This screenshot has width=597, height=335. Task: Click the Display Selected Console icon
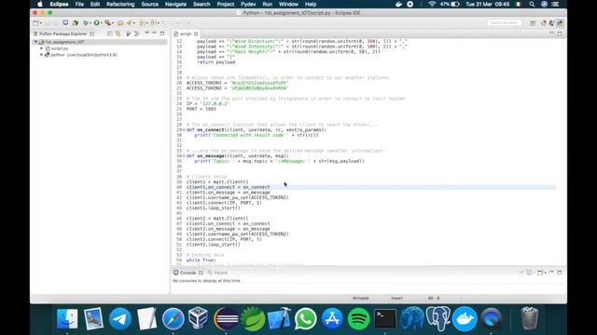[x=529, y=273]
